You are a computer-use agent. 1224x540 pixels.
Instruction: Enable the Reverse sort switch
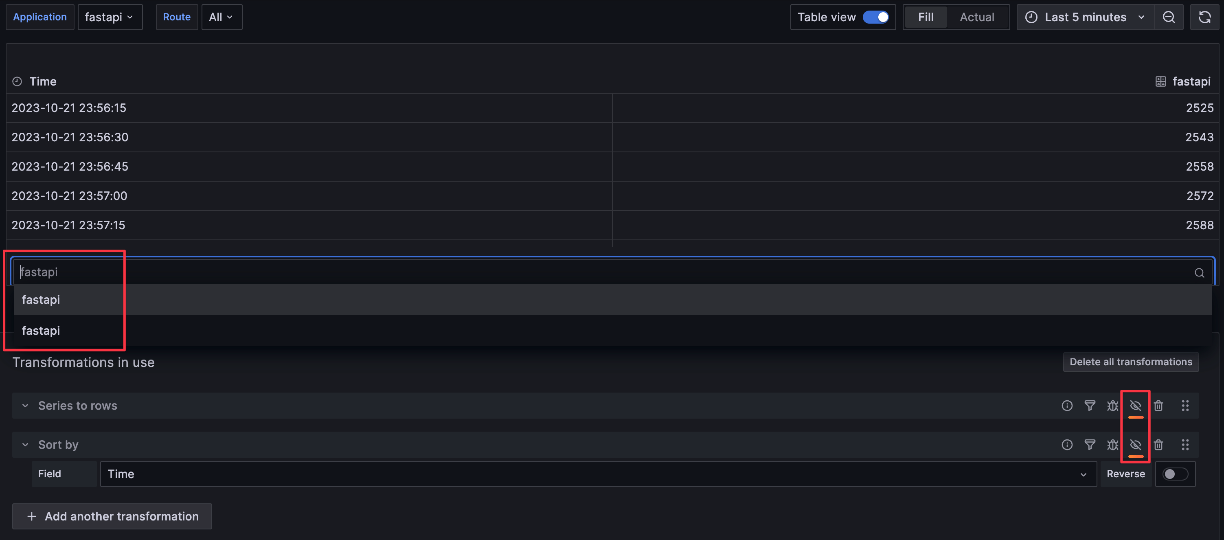(1175, 474)
